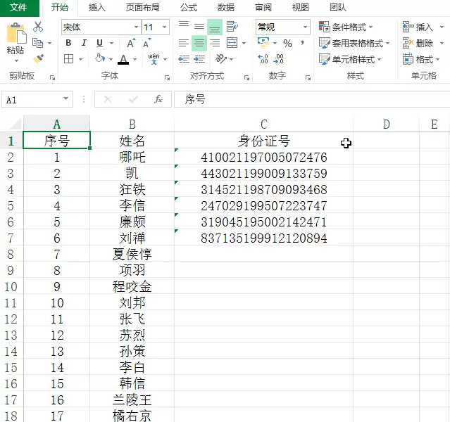Apply cell borders icon
450x422 pixels.
(x=68, y=59)
